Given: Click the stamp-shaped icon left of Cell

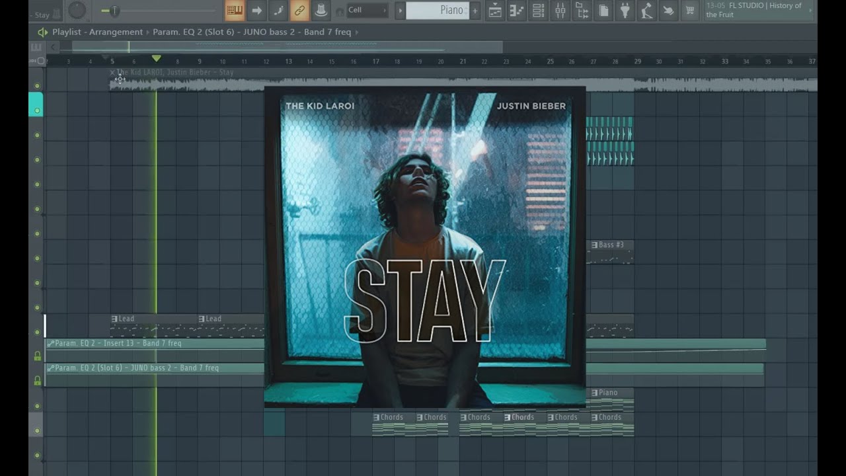Looking at the screenshot, I should [321, 11].
